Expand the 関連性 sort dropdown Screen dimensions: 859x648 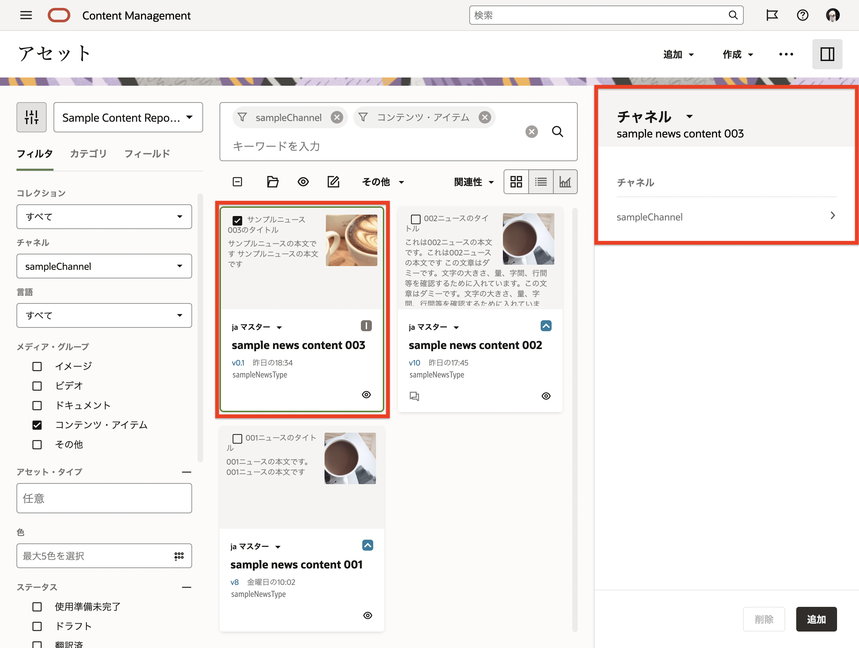coord(474,182)
